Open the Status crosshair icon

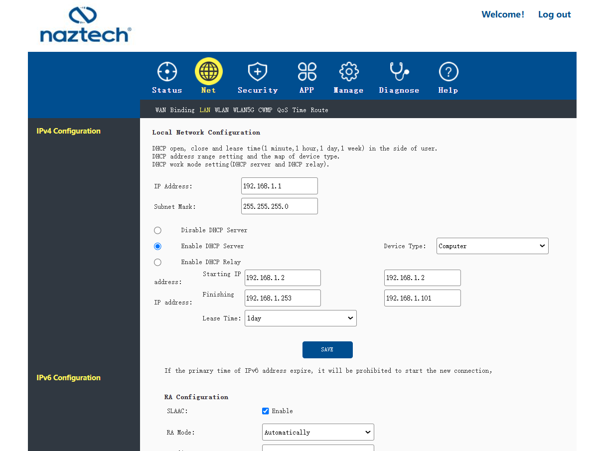(167, 71)
